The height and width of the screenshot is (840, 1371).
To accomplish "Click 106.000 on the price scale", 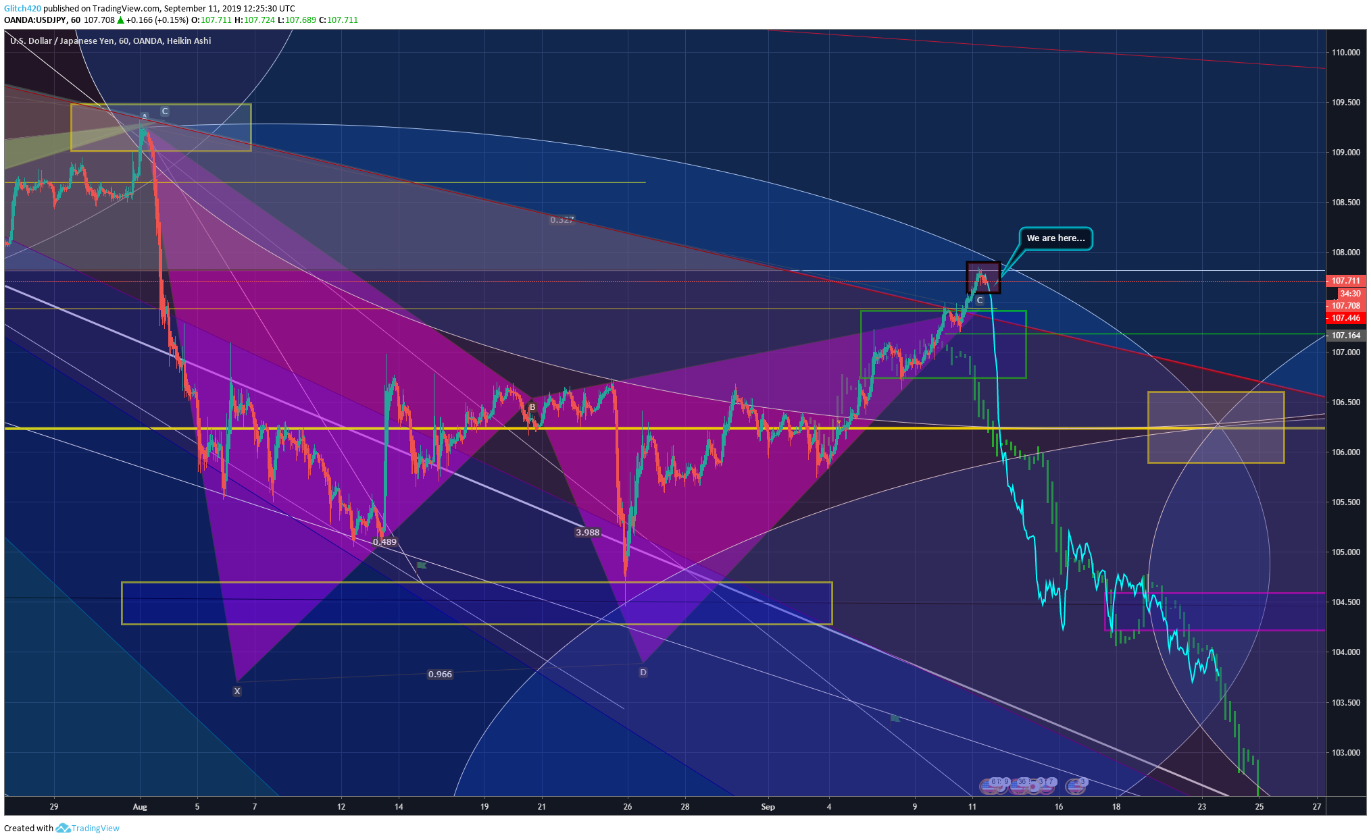I will (1346, 452).
